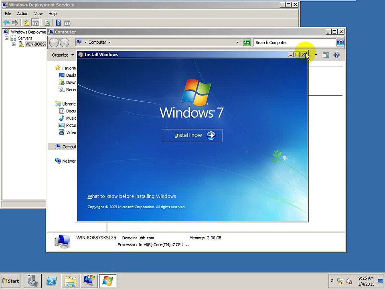Screen dimensions: 385x289
Task: Close the Install Windows dialog
Action: pyautogui.click(x=304, y=55)
